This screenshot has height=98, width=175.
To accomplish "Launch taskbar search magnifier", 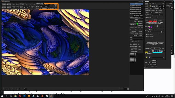I will click(x=7, y=96).
